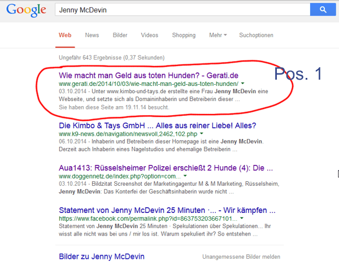Click the 'Unter www.kimbo-und-tays.de erstellte' snippet text
Image resolution: width=339 pixels, height=270 pixels.
pos(163,95)
